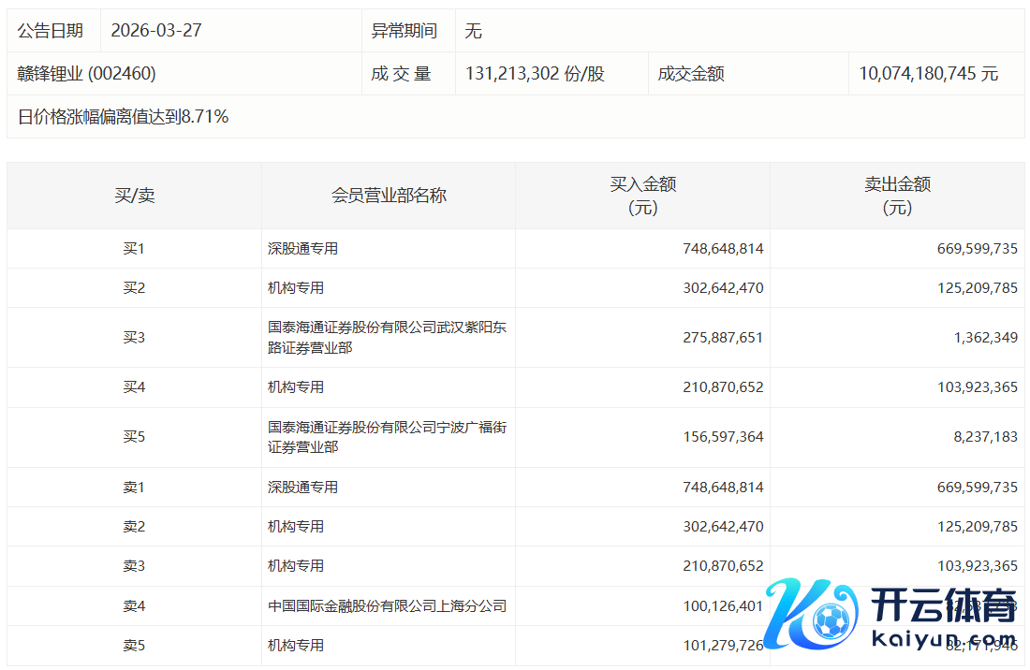Image resolution: width=1030 pixels, height=670 pixels.
Task: Click 中国国际金融股份有限公司上海分公司 in row 卖4
Action: tap(387, 606)
